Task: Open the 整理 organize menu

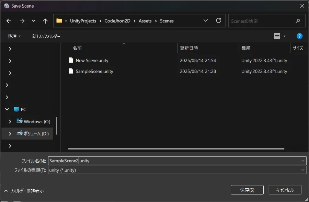Action: click(14, 36)
